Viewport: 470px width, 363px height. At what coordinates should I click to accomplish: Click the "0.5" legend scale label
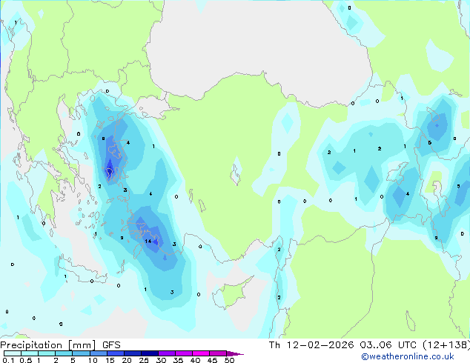(x=26, y=360)
